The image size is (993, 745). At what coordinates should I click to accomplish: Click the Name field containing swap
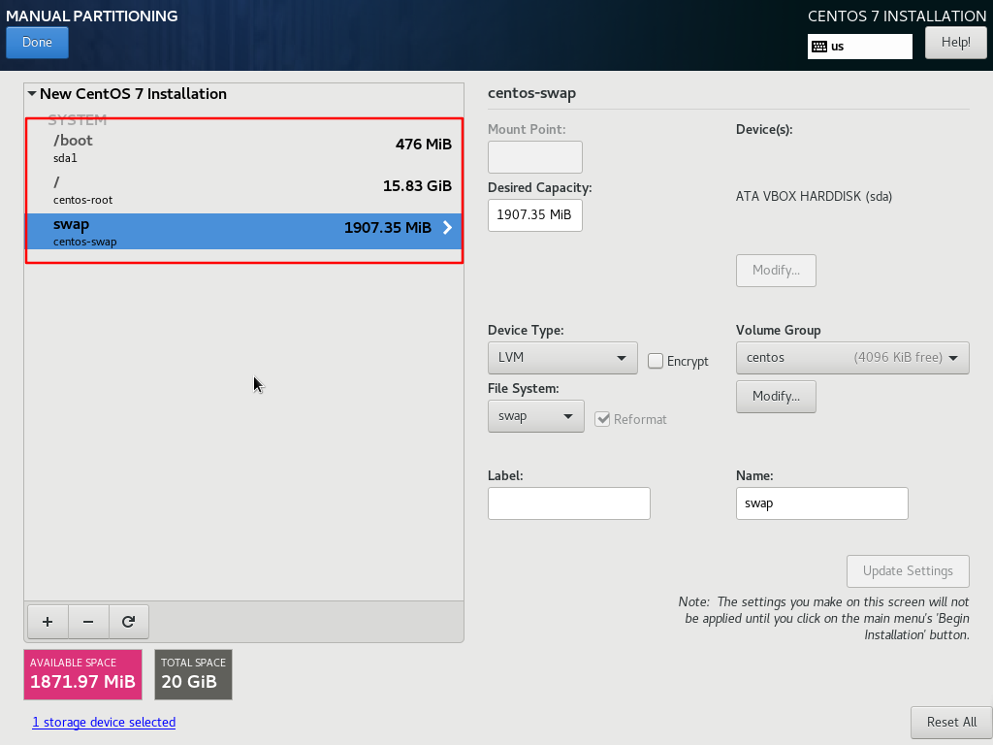tap(822, 503)
